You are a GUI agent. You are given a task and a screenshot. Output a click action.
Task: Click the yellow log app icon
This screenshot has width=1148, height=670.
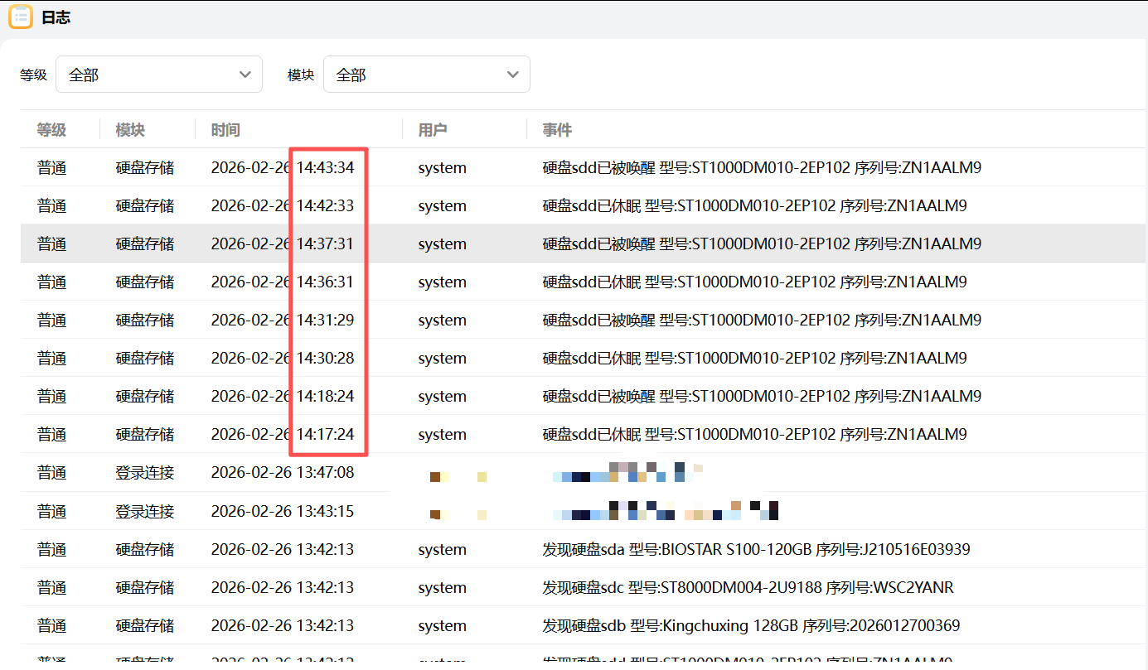[x=20, y=17]
